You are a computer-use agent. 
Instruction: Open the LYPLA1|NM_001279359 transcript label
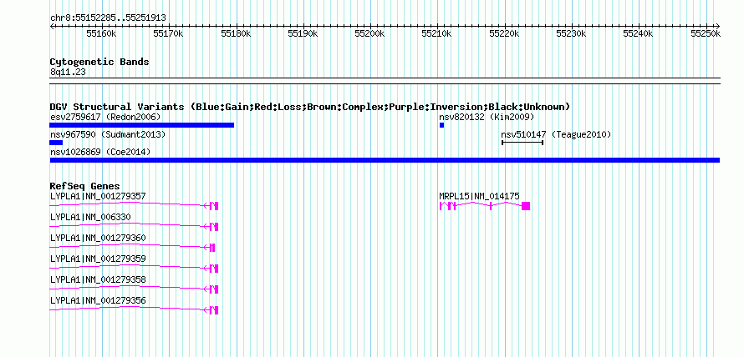(98, 259)
